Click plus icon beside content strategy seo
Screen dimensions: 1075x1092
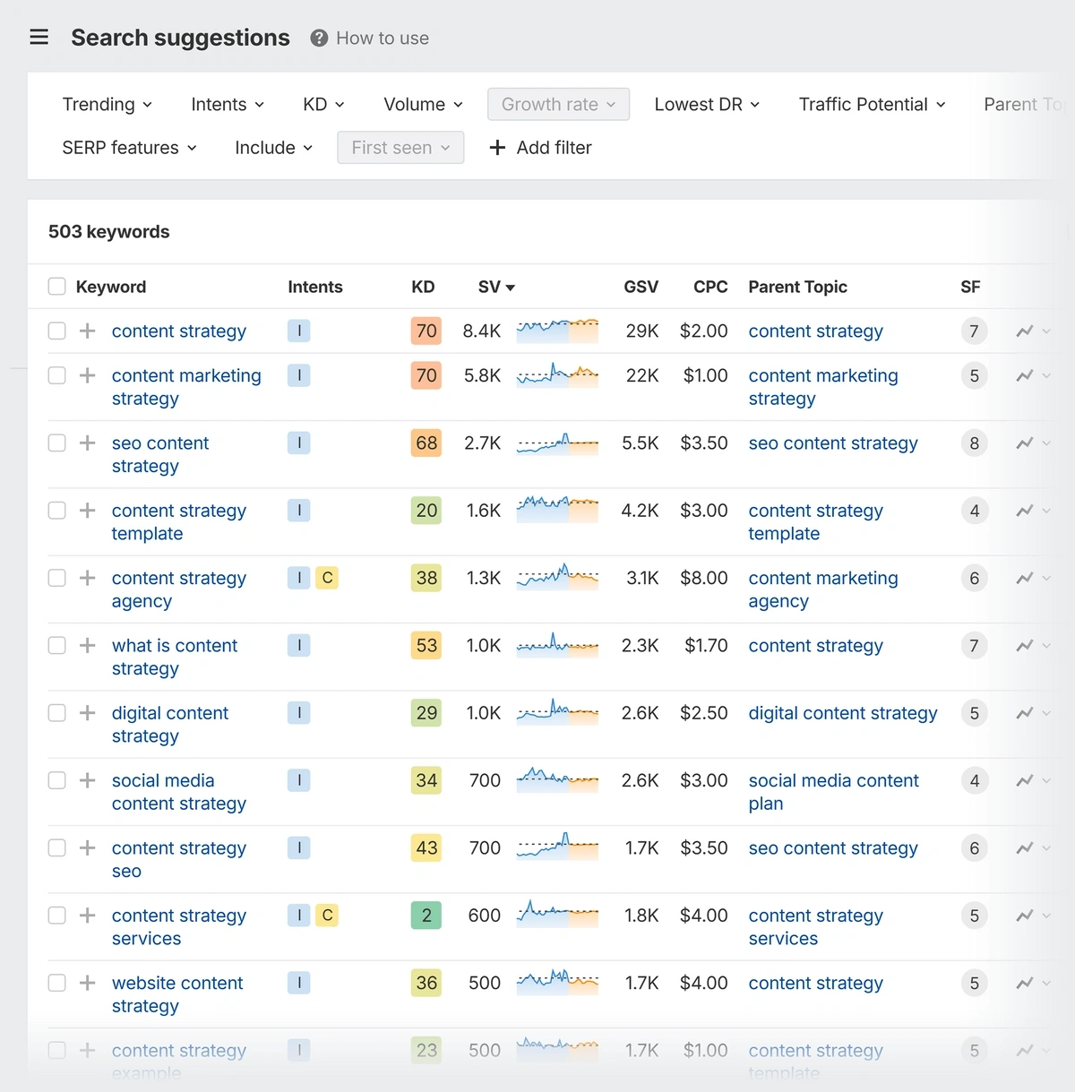click(87, 847)
